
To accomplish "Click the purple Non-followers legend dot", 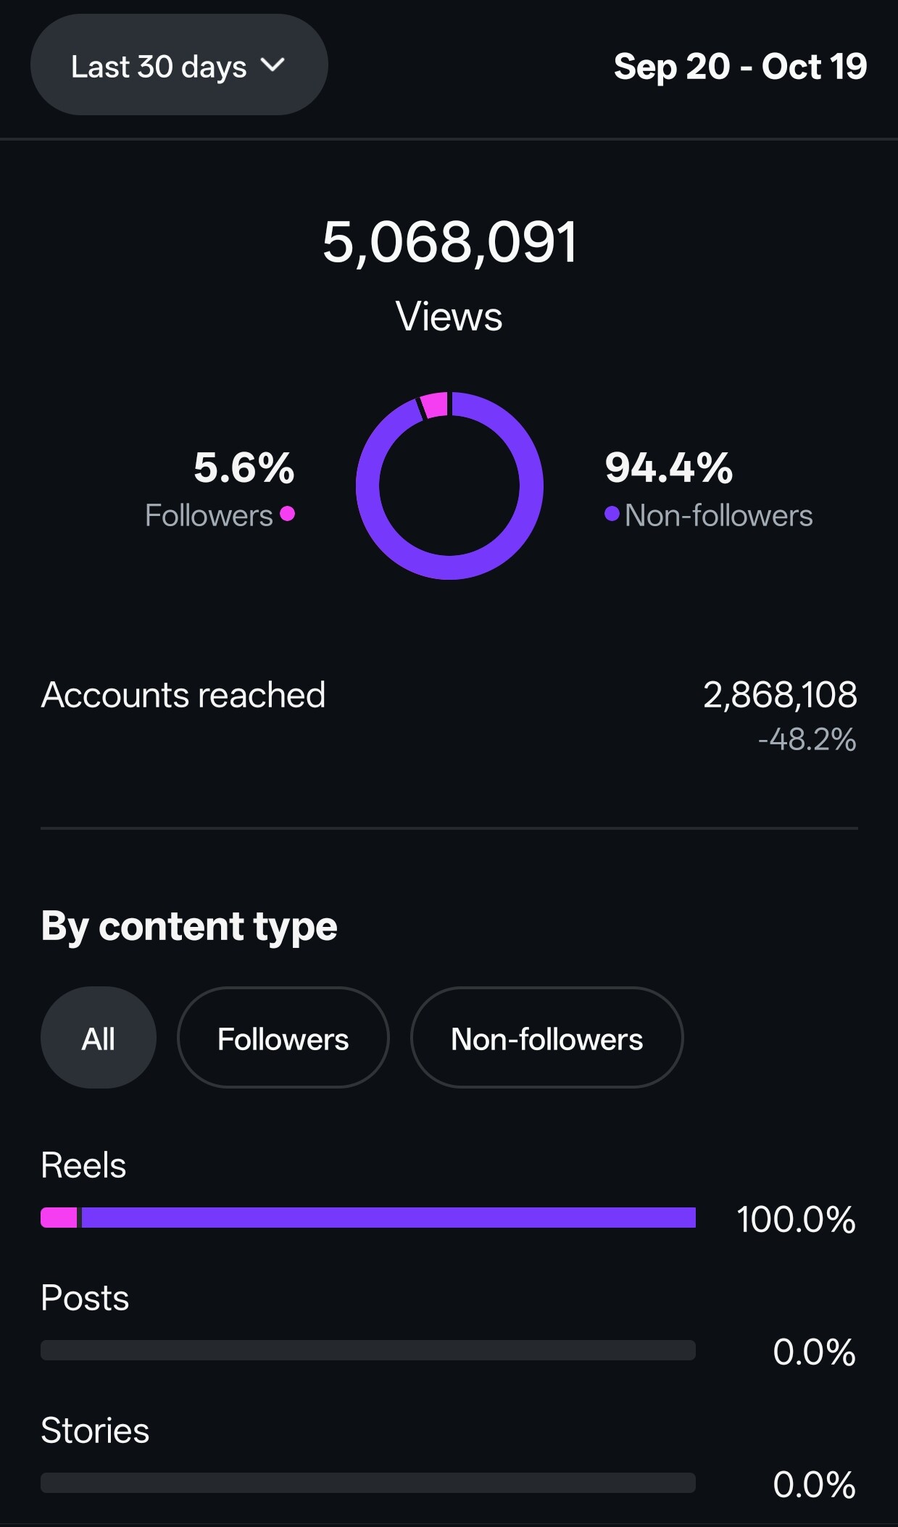I will point(612,514).
